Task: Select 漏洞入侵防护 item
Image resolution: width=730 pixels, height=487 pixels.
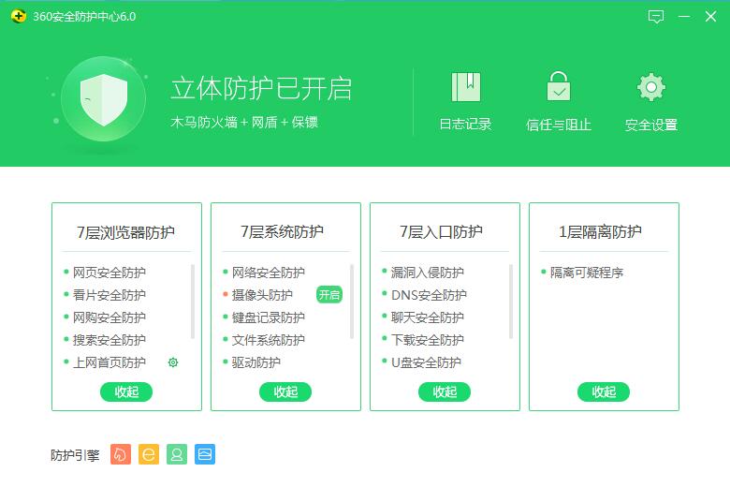Action: coord(428,273)
